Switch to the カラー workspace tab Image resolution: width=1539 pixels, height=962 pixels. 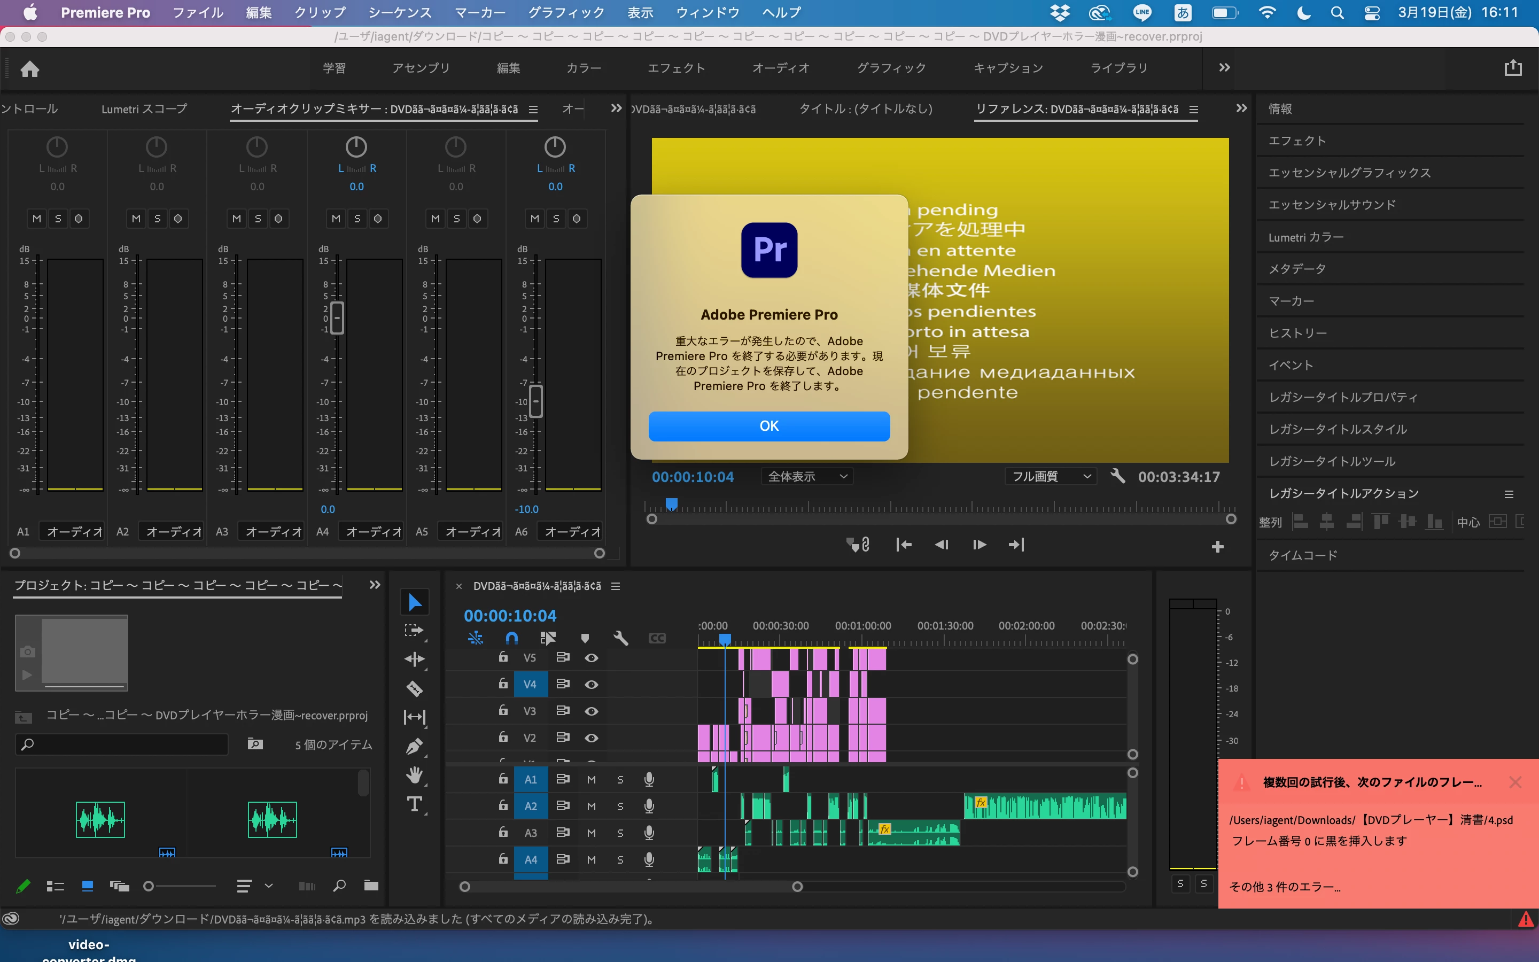pos(583,68)
